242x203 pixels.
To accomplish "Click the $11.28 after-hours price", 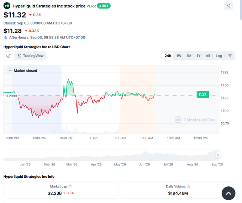I will point(12,31).
